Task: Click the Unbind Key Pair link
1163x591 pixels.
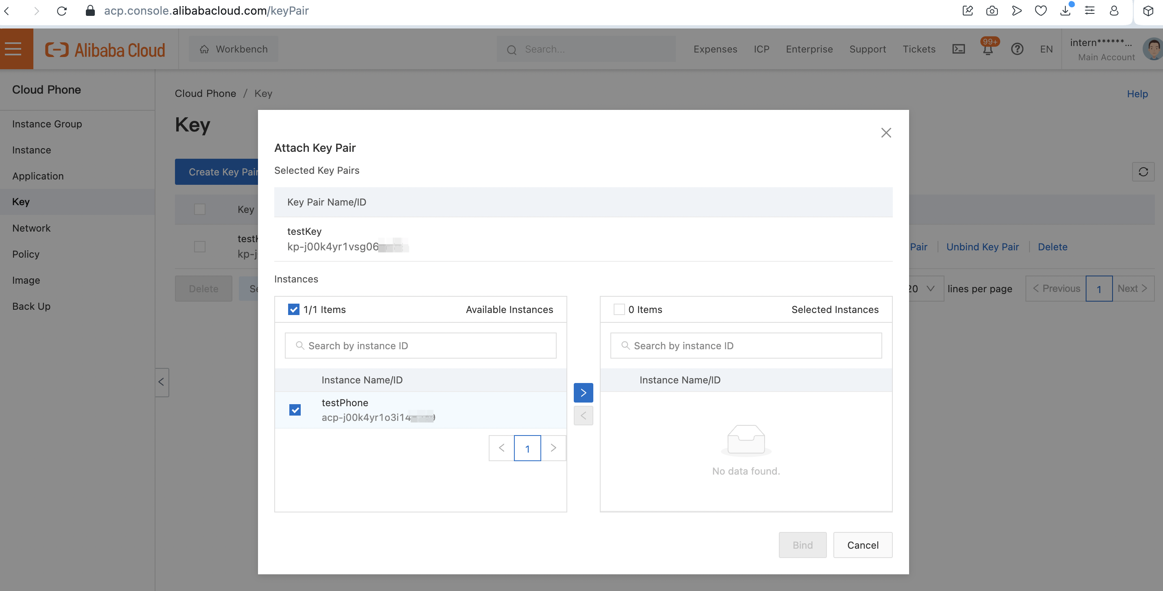Action: pyautogui.click(x=982, y=247)
